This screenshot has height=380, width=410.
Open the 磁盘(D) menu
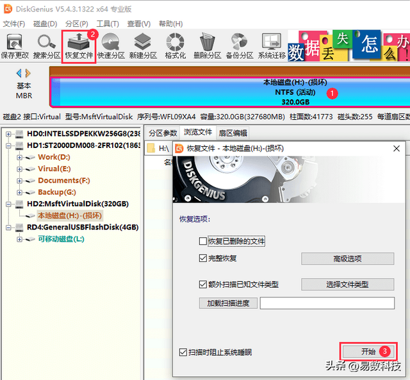pyautogui.click(x=45, y=24)
